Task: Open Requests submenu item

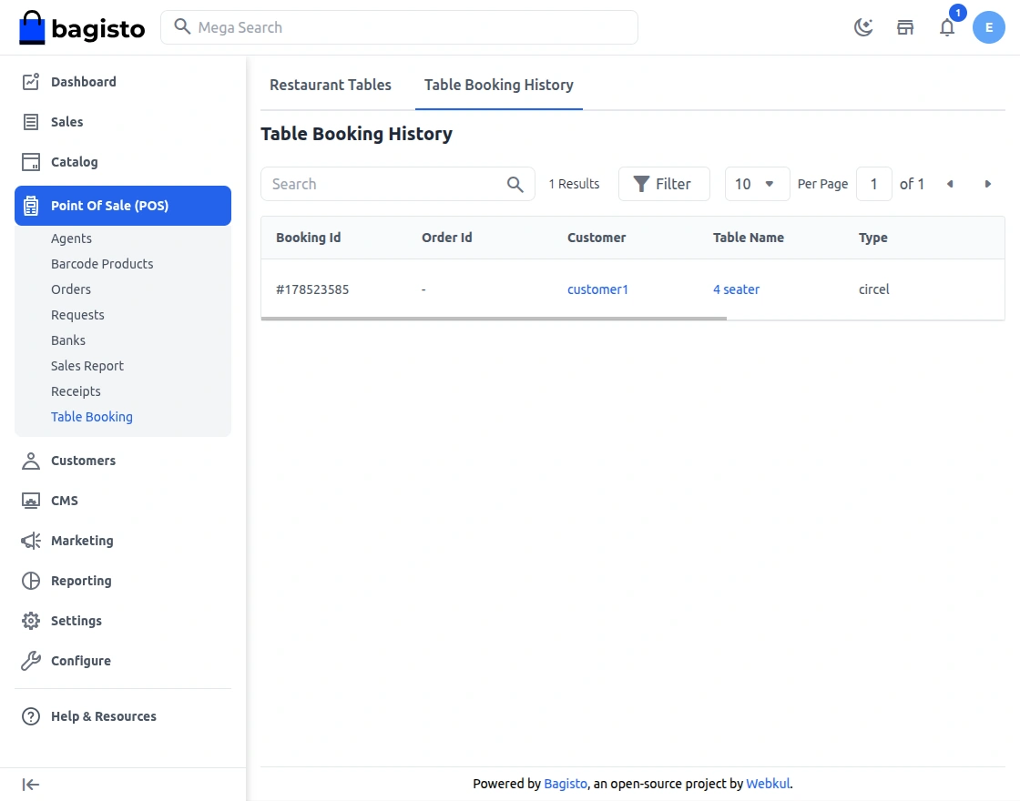Action: click(77, 315)
